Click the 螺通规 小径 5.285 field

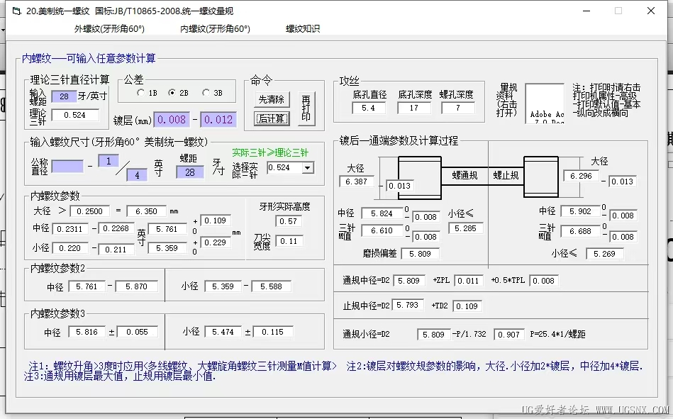[466, 228]
